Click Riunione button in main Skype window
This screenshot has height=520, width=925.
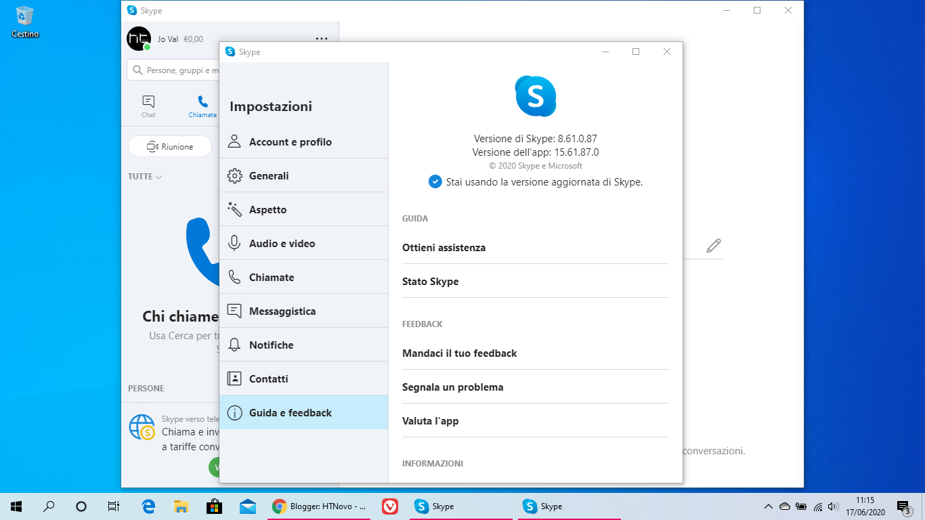click(170, 146)
